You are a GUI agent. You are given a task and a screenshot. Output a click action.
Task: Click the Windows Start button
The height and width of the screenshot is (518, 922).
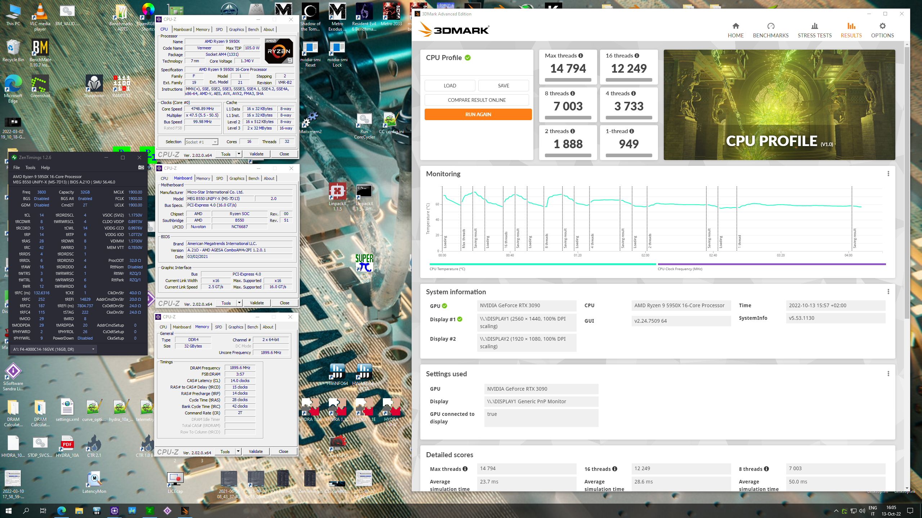pyautogui.click(x=9, y=510)
